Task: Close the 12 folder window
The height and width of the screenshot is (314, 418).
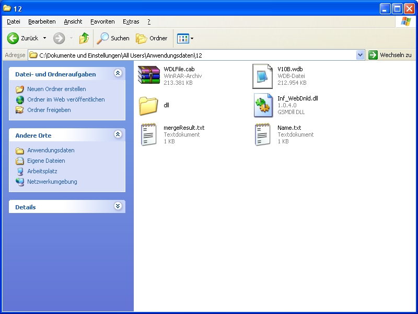Action: (x=409, y=9)
